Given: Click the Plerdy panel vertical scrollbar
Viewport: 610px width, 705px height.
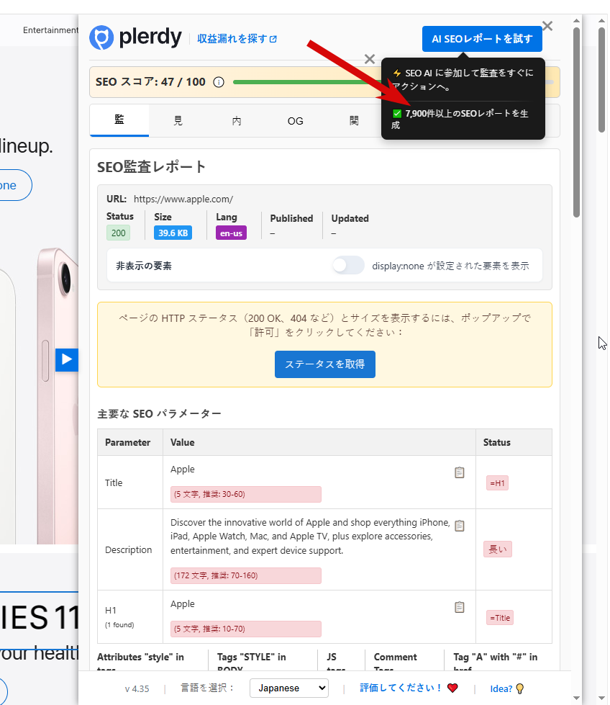Looking at the screenshot, I should click(576, 122).
